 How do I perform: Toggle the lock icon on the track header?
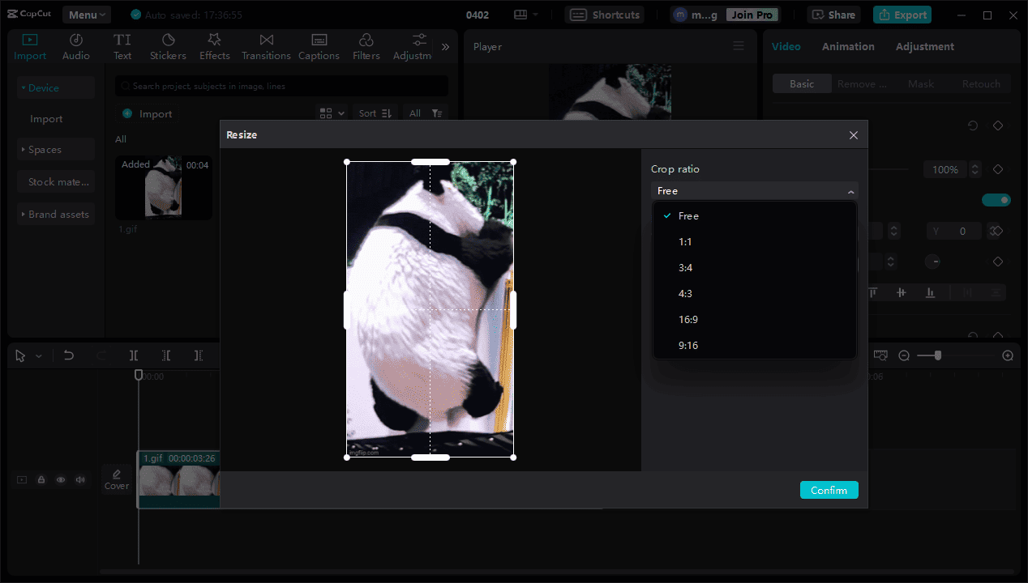pos(41,479)
